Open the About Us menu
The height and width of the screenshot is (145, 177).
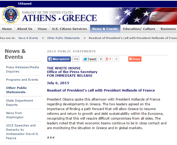pos(25,29)
